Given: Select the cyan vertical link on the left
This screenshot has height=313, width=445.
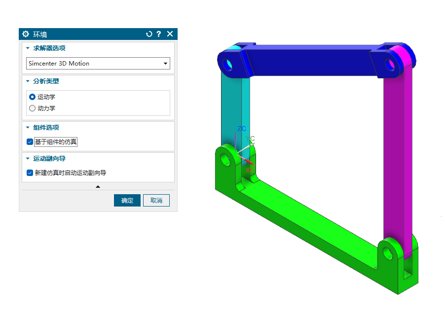Looking at the screenshot, I should pos(231,108).
